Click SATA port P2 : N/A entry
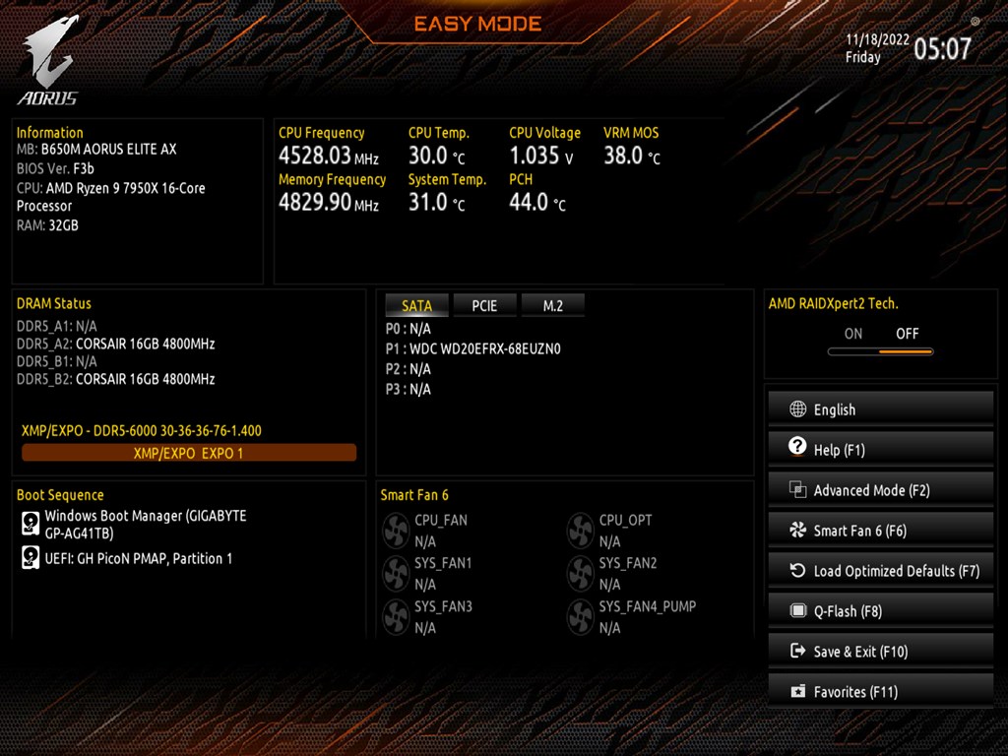1008x756 pixels. tap(409, 369)
